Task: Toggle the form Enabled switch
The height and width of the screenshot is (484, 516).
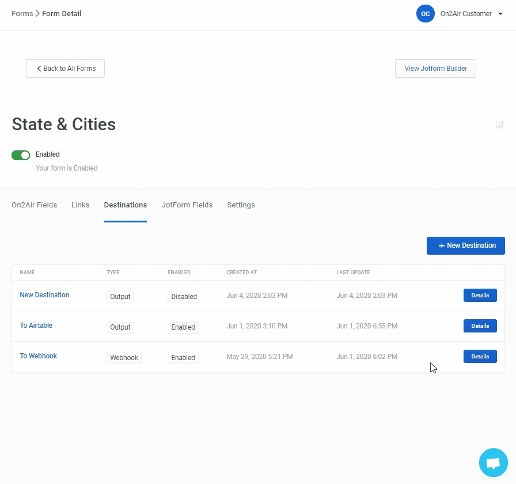Action: click(21, 155)
